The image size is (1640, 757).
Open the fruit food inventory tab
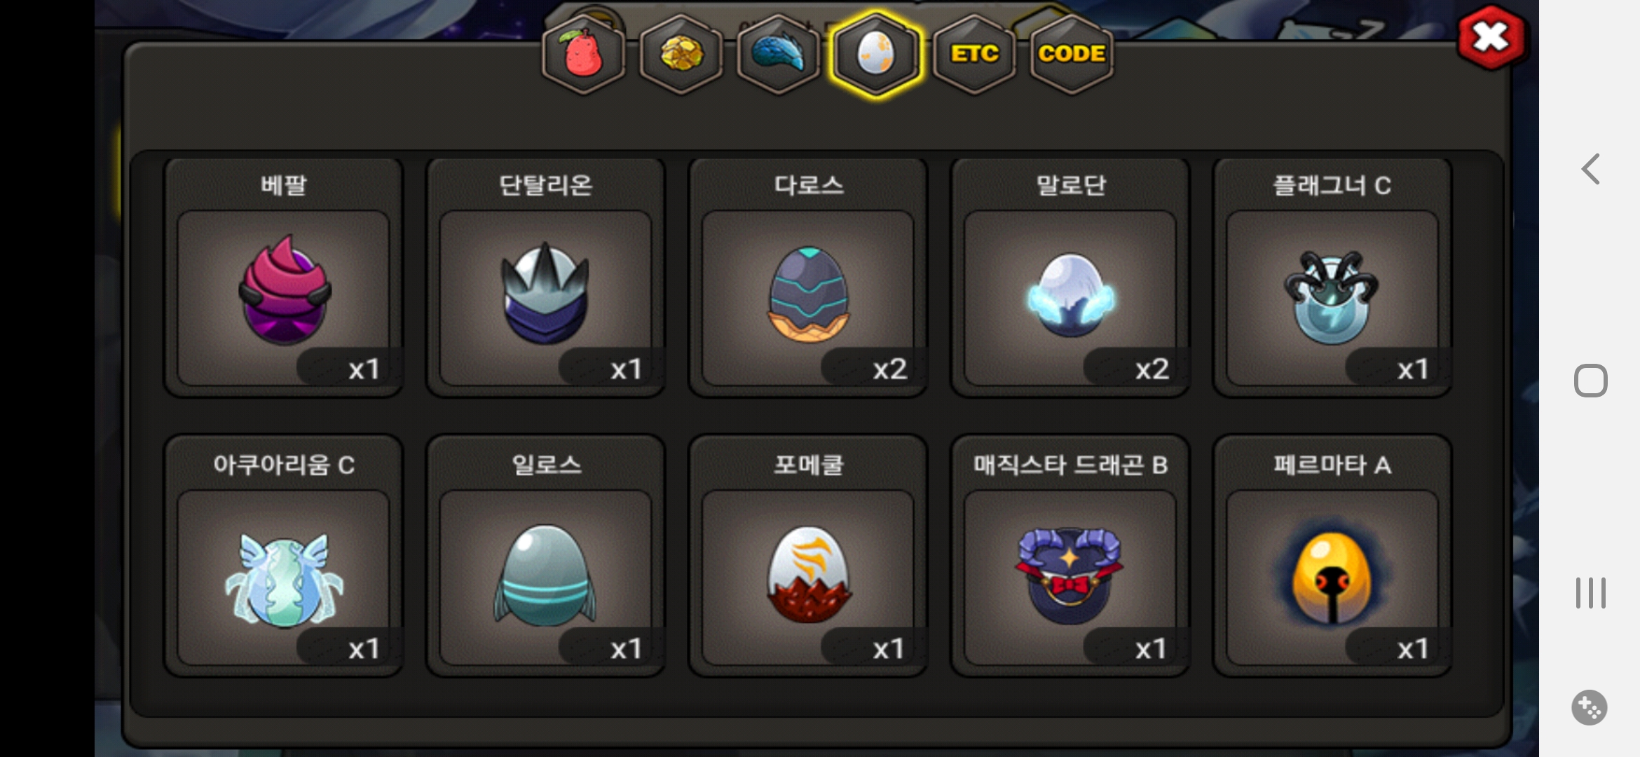583,54
